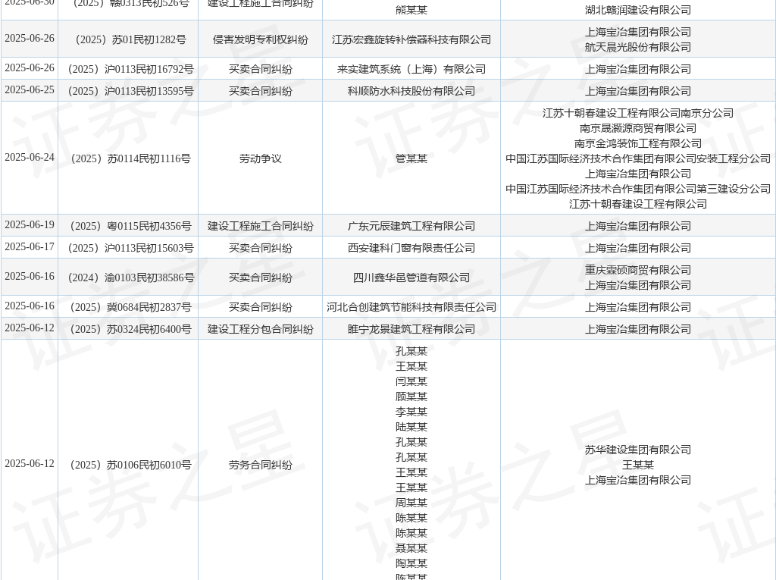Click the 建设工程分包合同纠纷 case type
The width and height of the screenshot is (776, 580).
[x=261, y=329]
